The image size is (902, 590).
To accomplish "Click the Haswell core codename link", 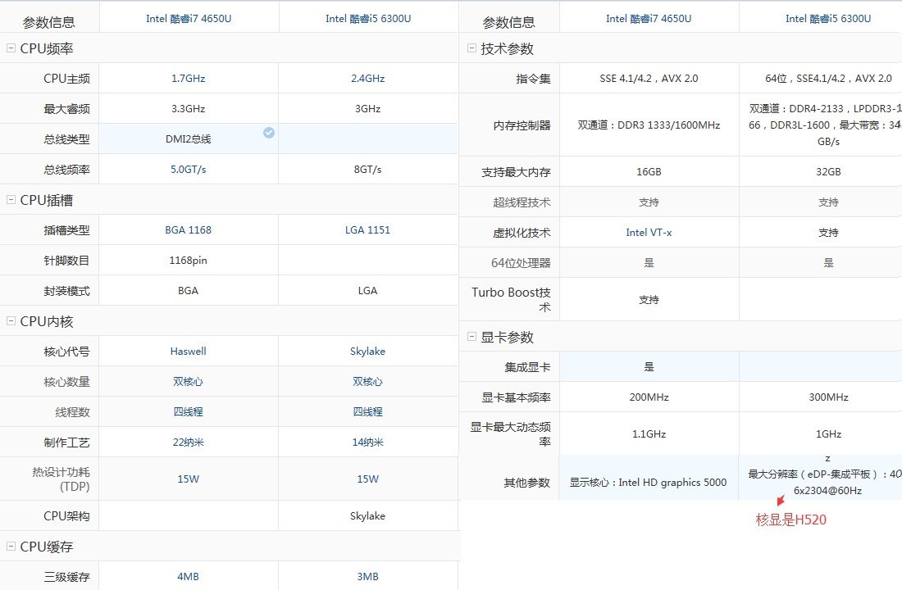I will coord(188,352).
